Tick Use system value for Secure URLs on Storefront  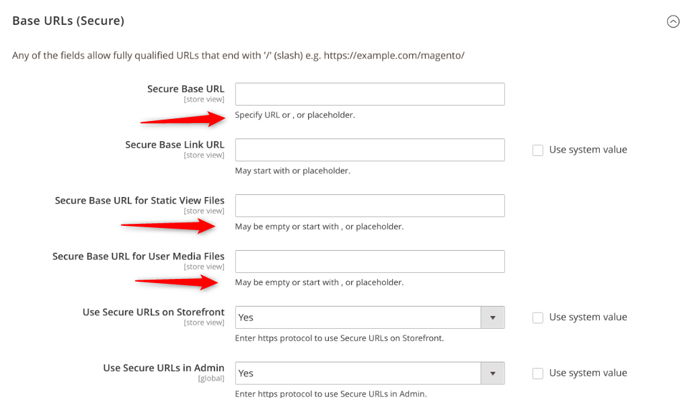point(538,317)
